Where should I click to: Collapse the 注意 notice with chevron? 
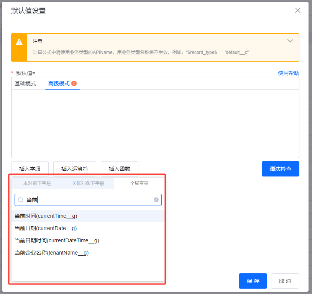coord(290,41)
